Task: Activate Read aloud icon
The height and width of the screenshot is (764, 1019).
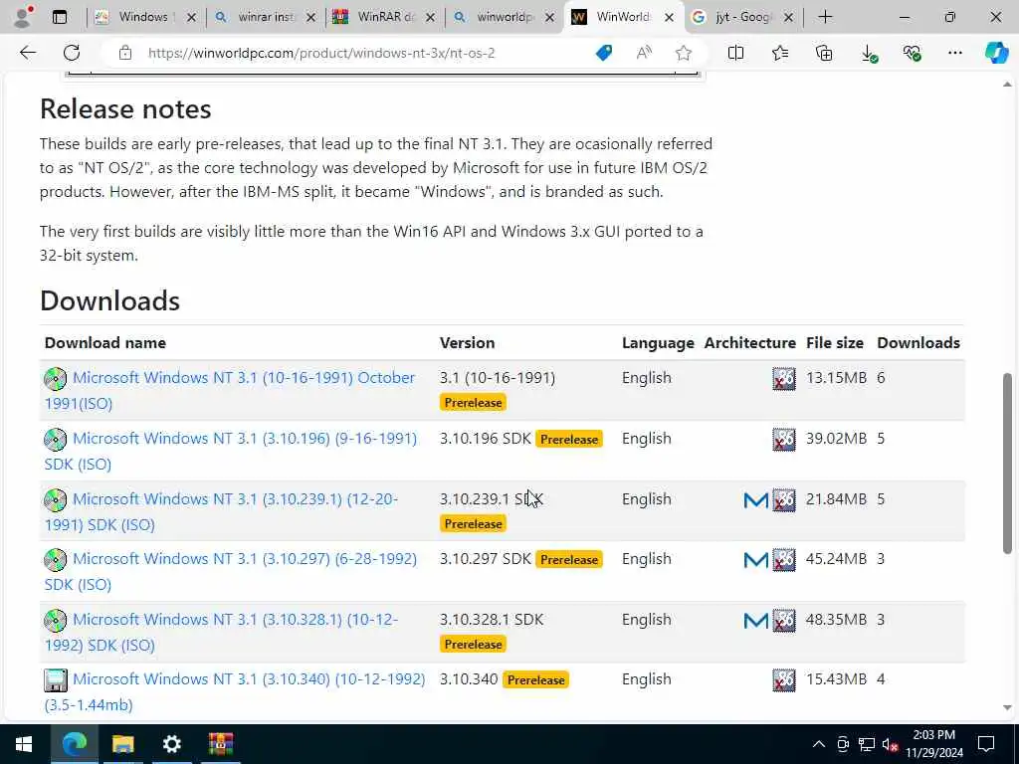Action: (x=644, y=53)
